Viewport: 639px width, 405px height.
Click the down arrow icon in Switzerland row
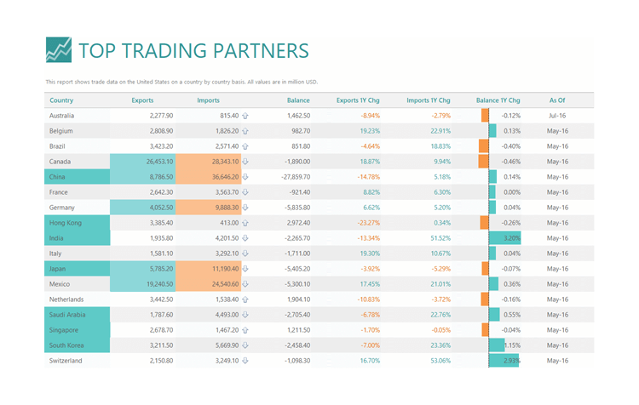(245, 361)
